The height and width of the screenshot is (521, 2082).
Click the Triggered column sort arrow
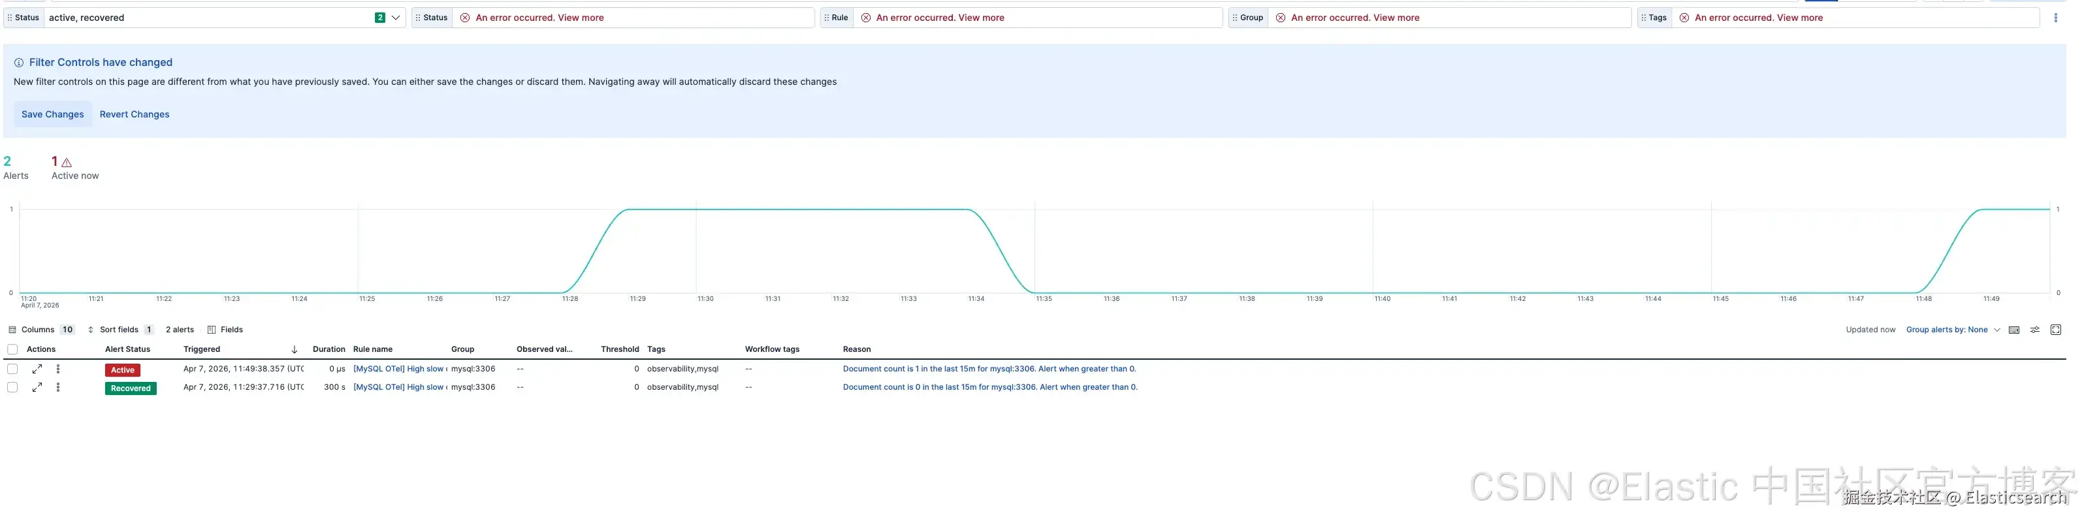pos(294,350)
